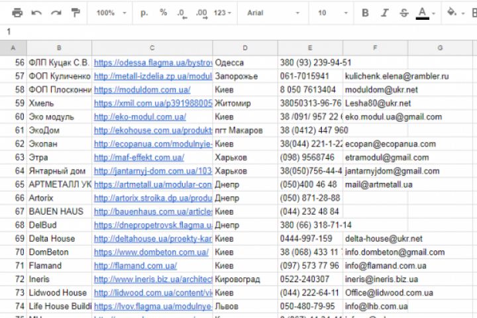
Task: Activate the Paint format tool
Action: point(75,13)
